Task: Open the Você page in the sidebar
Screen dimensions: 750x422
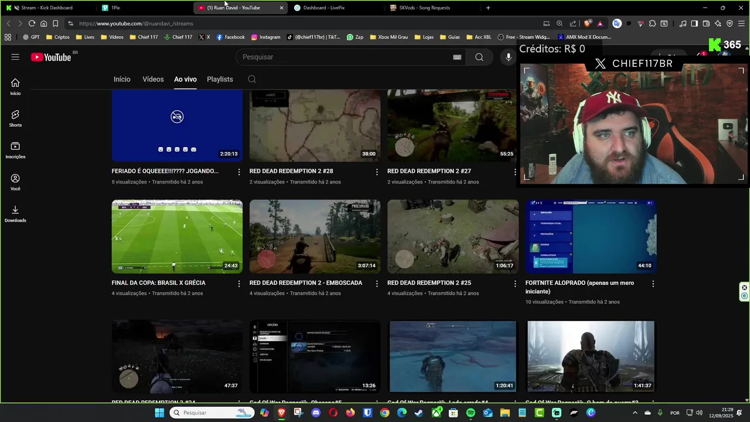Action: 15,182
